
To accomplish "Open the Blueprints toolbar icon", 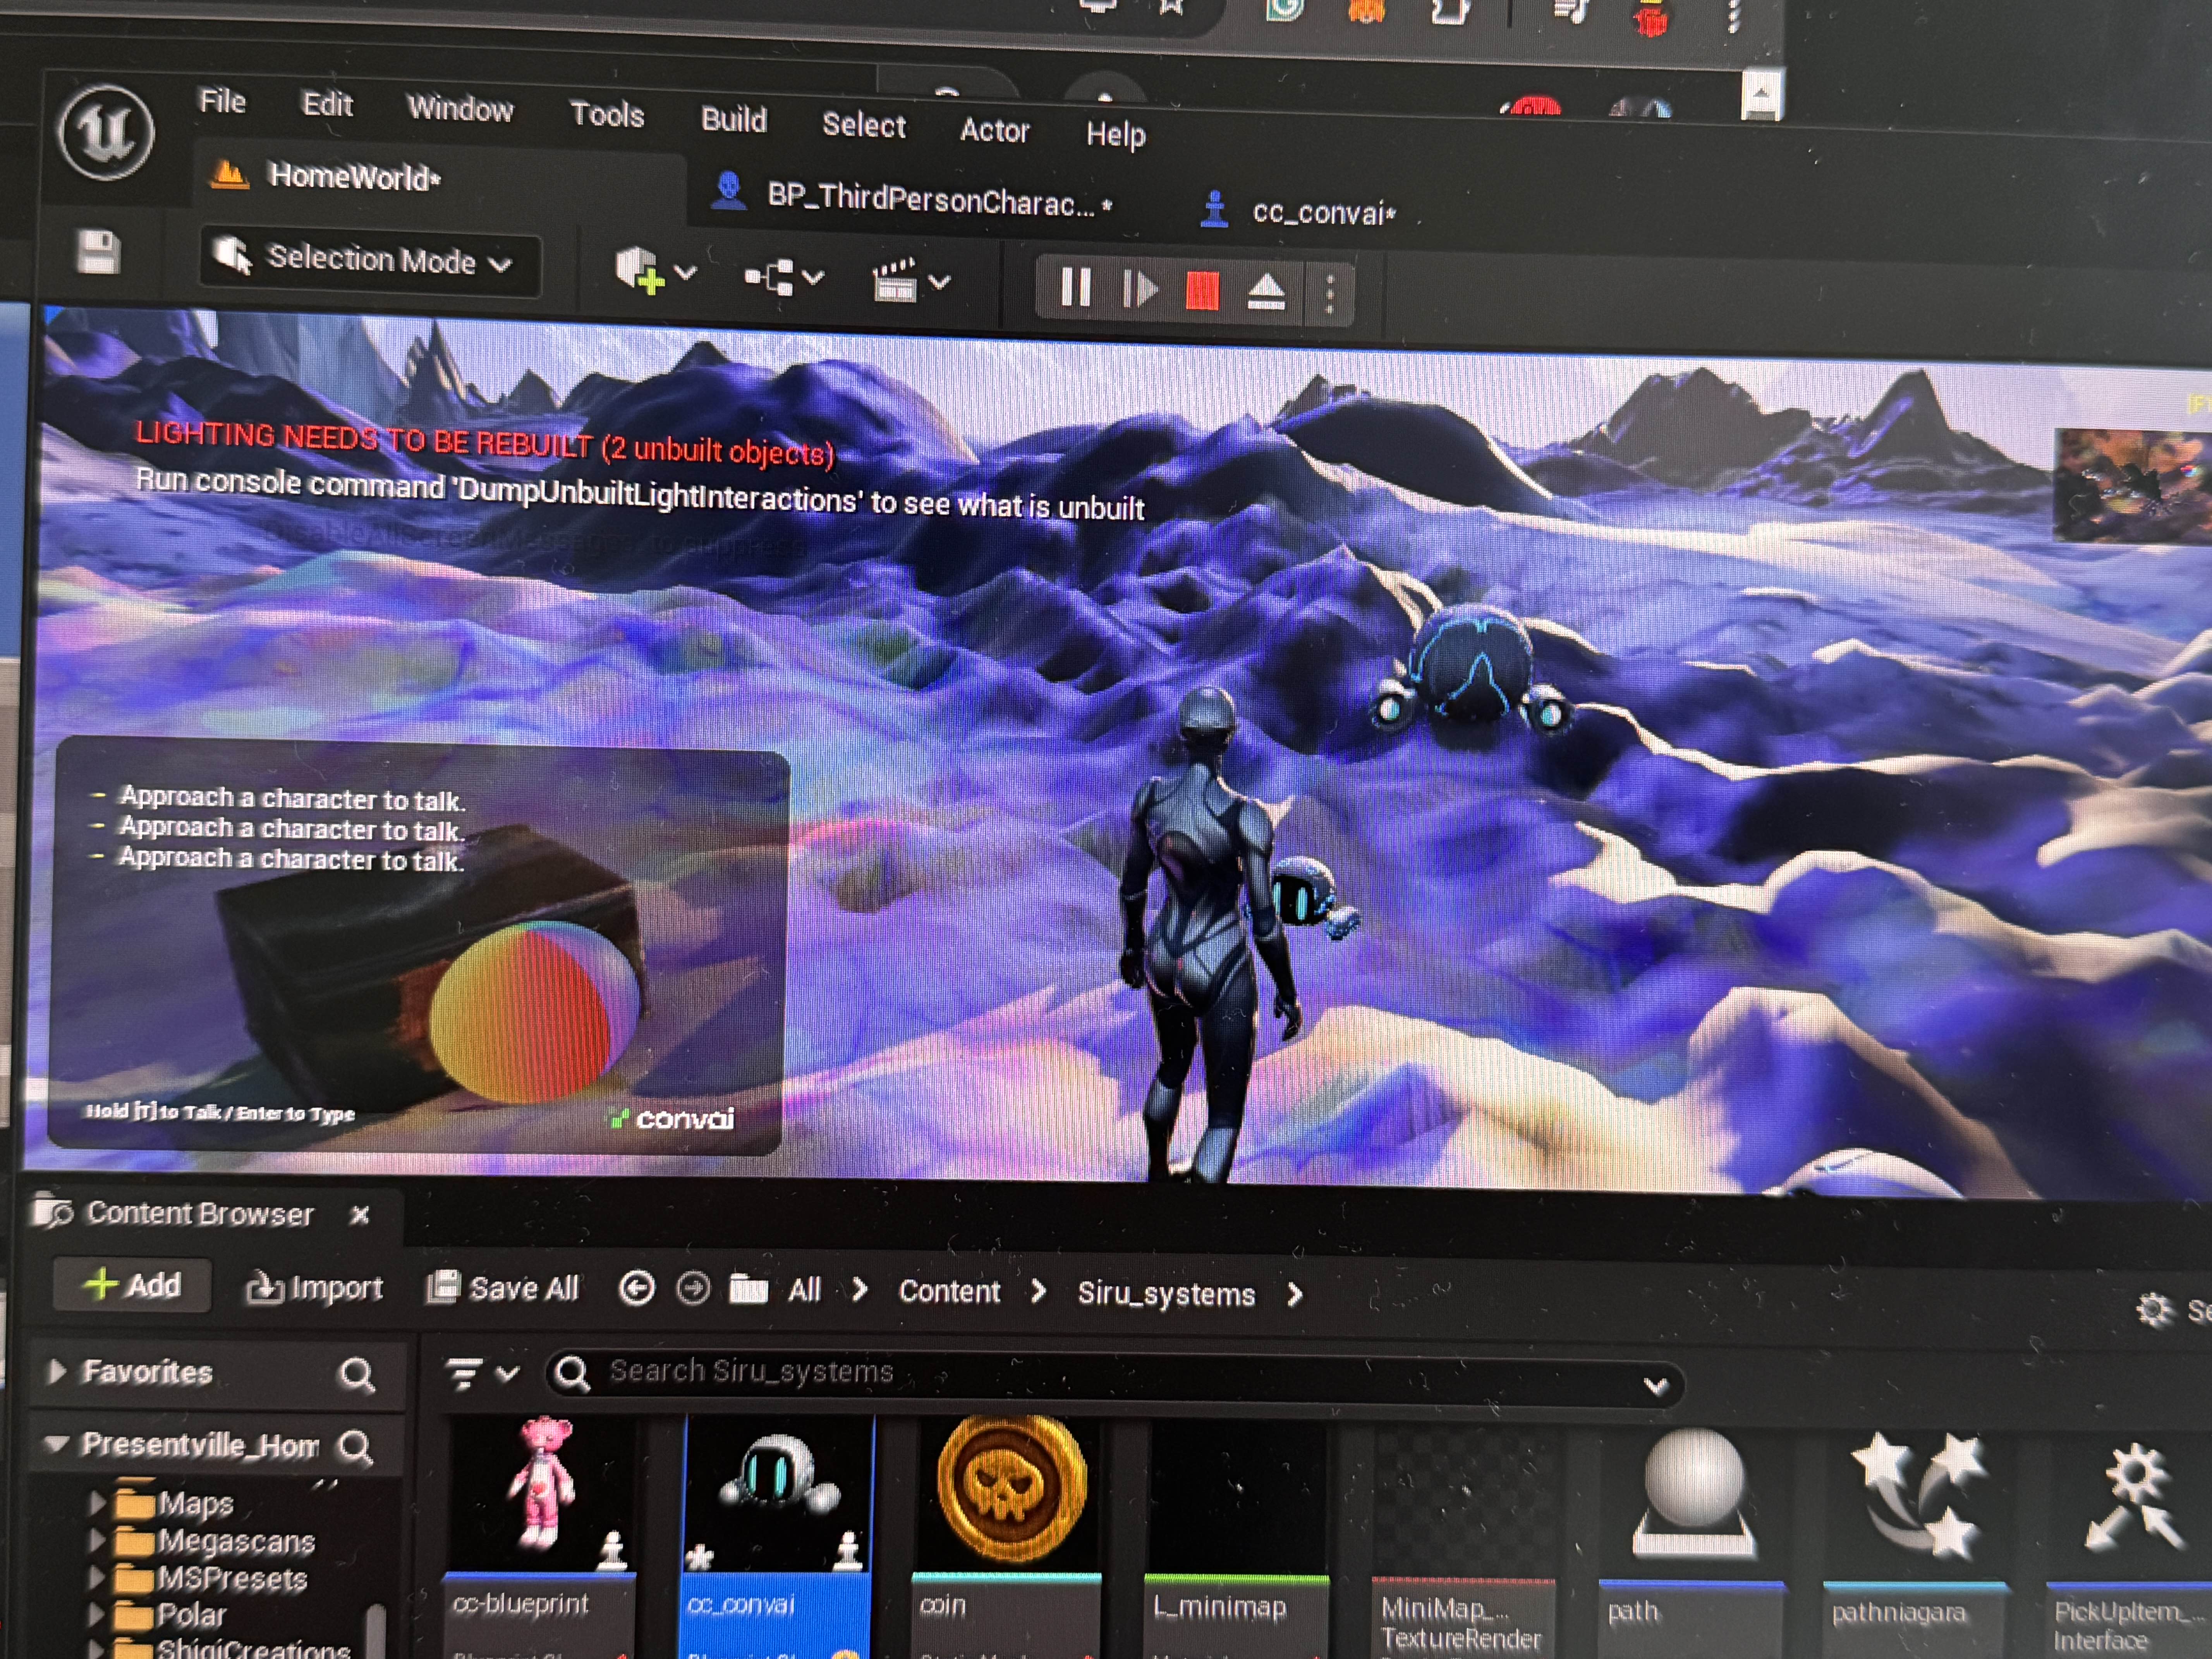I will click(x=769, y=277).
